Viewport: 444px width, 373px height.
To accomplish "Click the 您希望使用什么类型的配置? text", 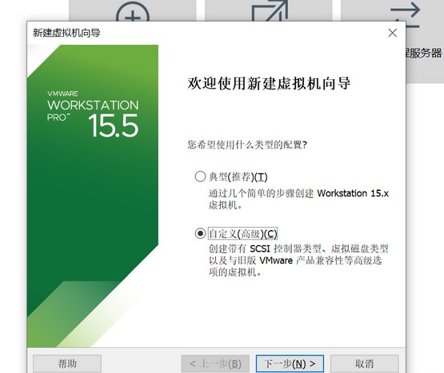I will coord(247,145).
